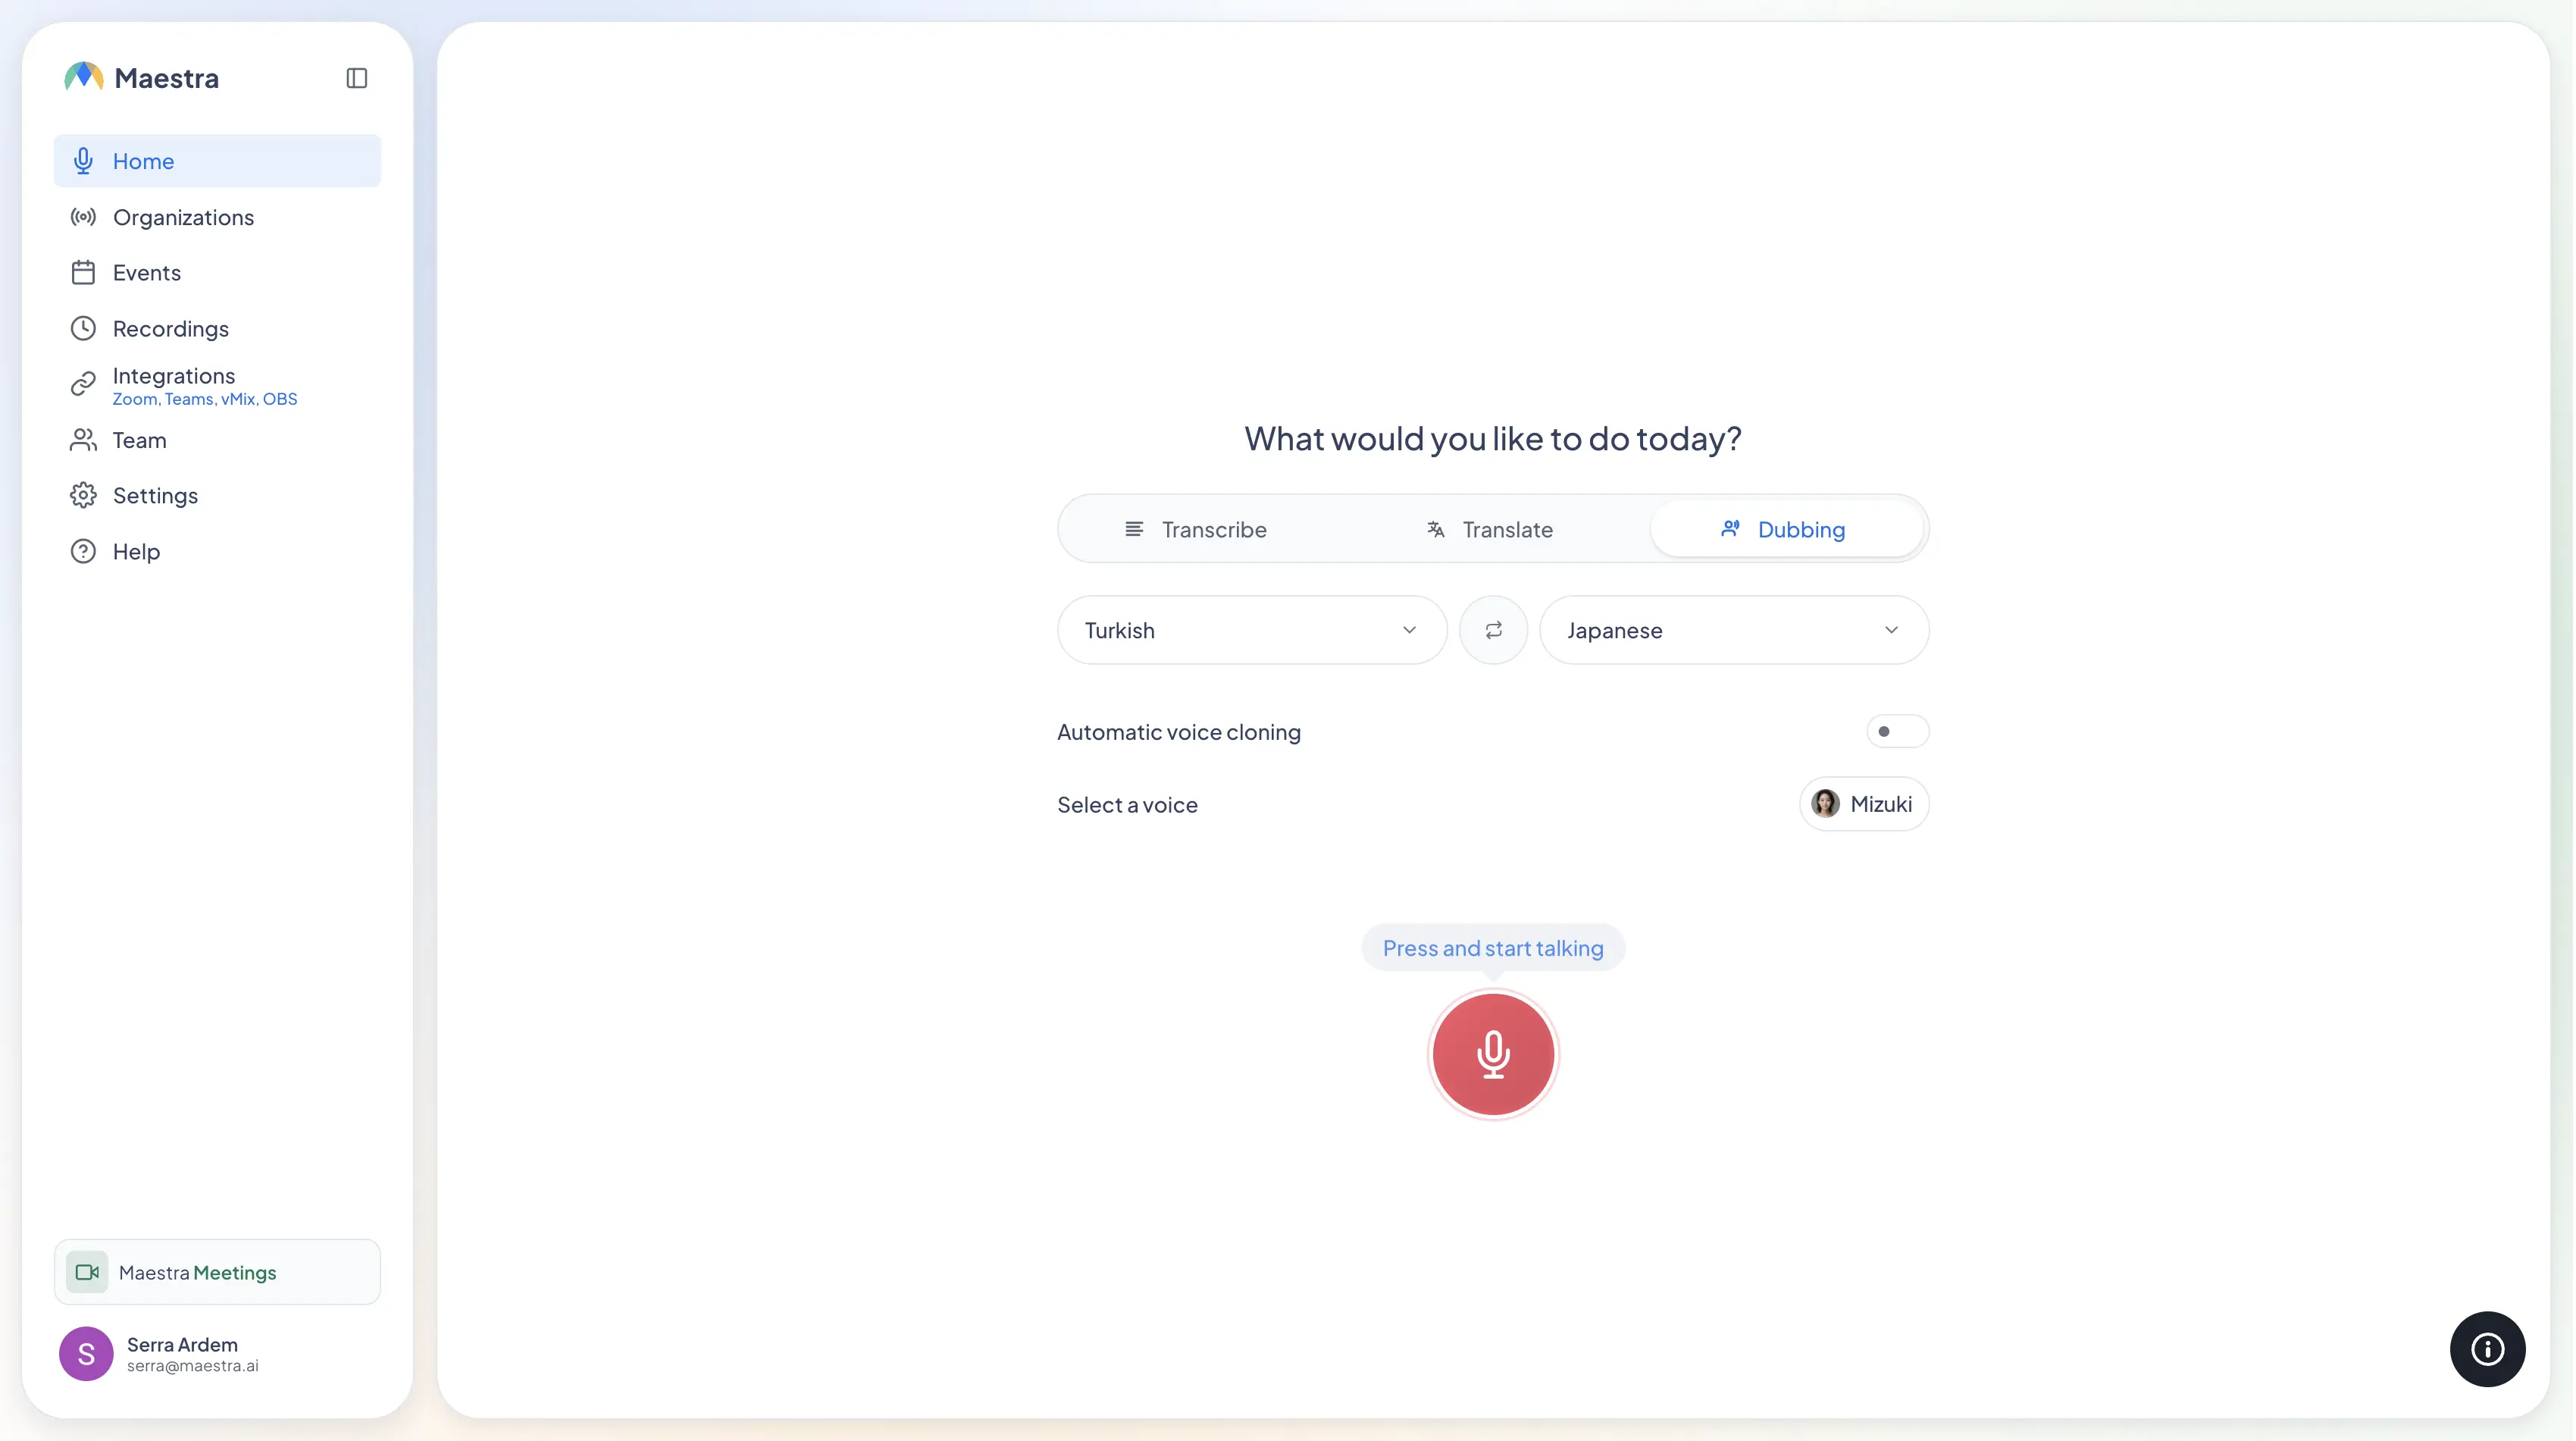Enable Automatic voice cloning toggle
Screen dimensions: 2576x1441
[x=1897, y=731]
